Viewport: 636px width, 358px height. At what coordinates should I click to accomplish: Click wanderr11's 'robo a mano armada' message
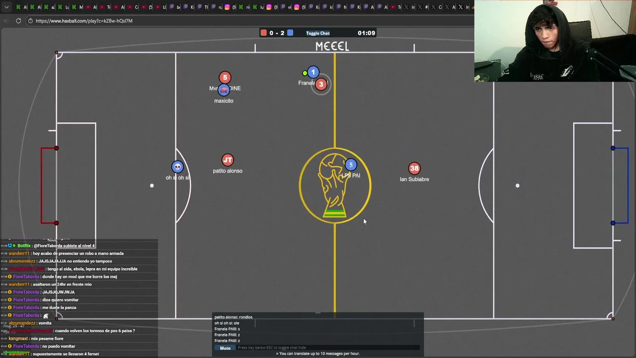66,254
